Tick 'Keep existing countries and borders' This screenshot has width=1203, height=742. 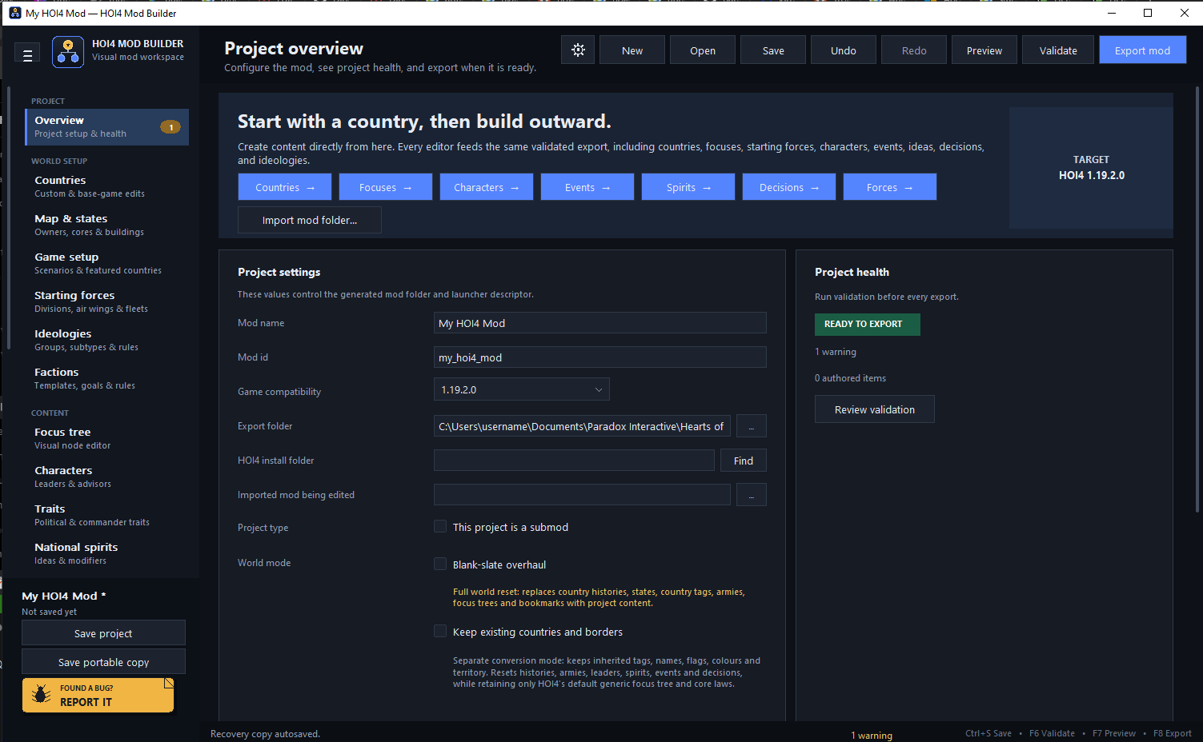tap(440, 631)
